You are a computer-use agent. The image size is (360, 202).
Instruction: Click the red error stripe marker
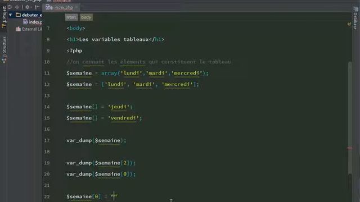pos(349,148)
